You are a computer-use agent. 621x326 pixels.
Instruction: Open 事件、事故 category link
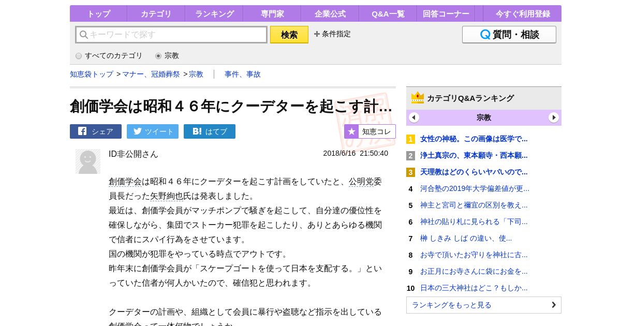[243, 74]
